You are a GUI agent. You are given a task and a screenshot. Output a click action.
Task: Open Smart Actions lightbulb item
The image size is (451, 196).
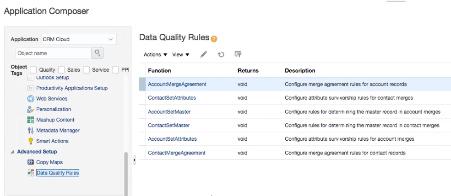coord(52,141)
